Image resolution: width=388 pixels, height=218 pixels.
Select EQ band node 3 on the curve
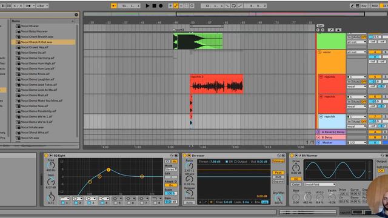point(109,170)
